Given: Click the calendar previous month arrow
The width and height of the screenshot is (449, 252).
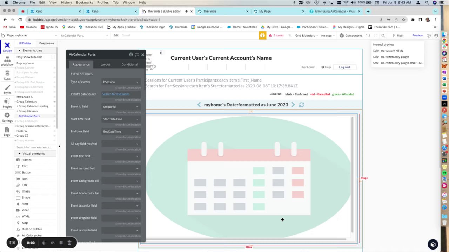Looking at the screenshot, I should tap(199, 105).
